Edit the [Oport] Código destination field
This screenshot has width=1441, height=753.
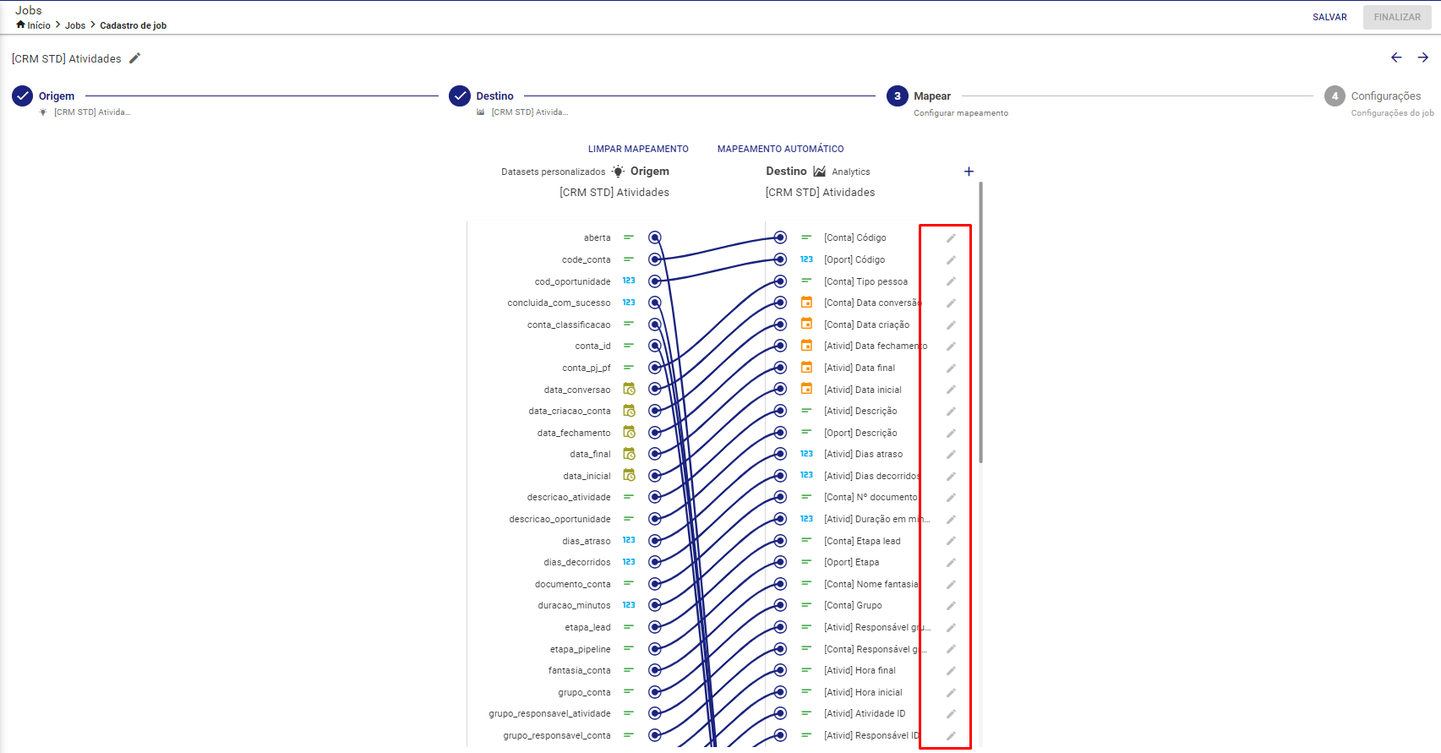pyautogui.click(x=951, y=260)
